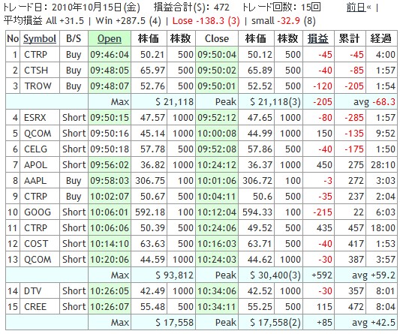This screenshot has width=400, height=334.
Task: Click loss value -215 for GOOG
Action: pyautogui.click(x=323, y=212)
